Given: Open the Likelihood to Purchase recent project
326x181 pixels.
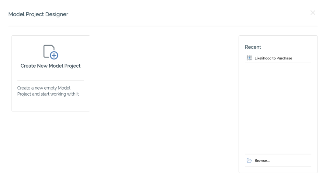Looking at the screenshot, I should 273,58.
